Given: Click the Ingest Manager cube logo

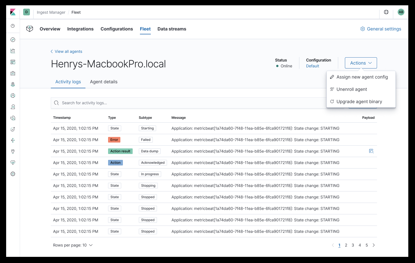Looking at the screenshot, I should click(30, 29).
